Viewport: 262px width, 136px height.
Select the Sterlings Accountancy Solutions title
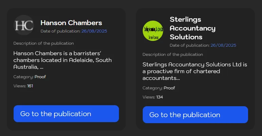point(193,28)
